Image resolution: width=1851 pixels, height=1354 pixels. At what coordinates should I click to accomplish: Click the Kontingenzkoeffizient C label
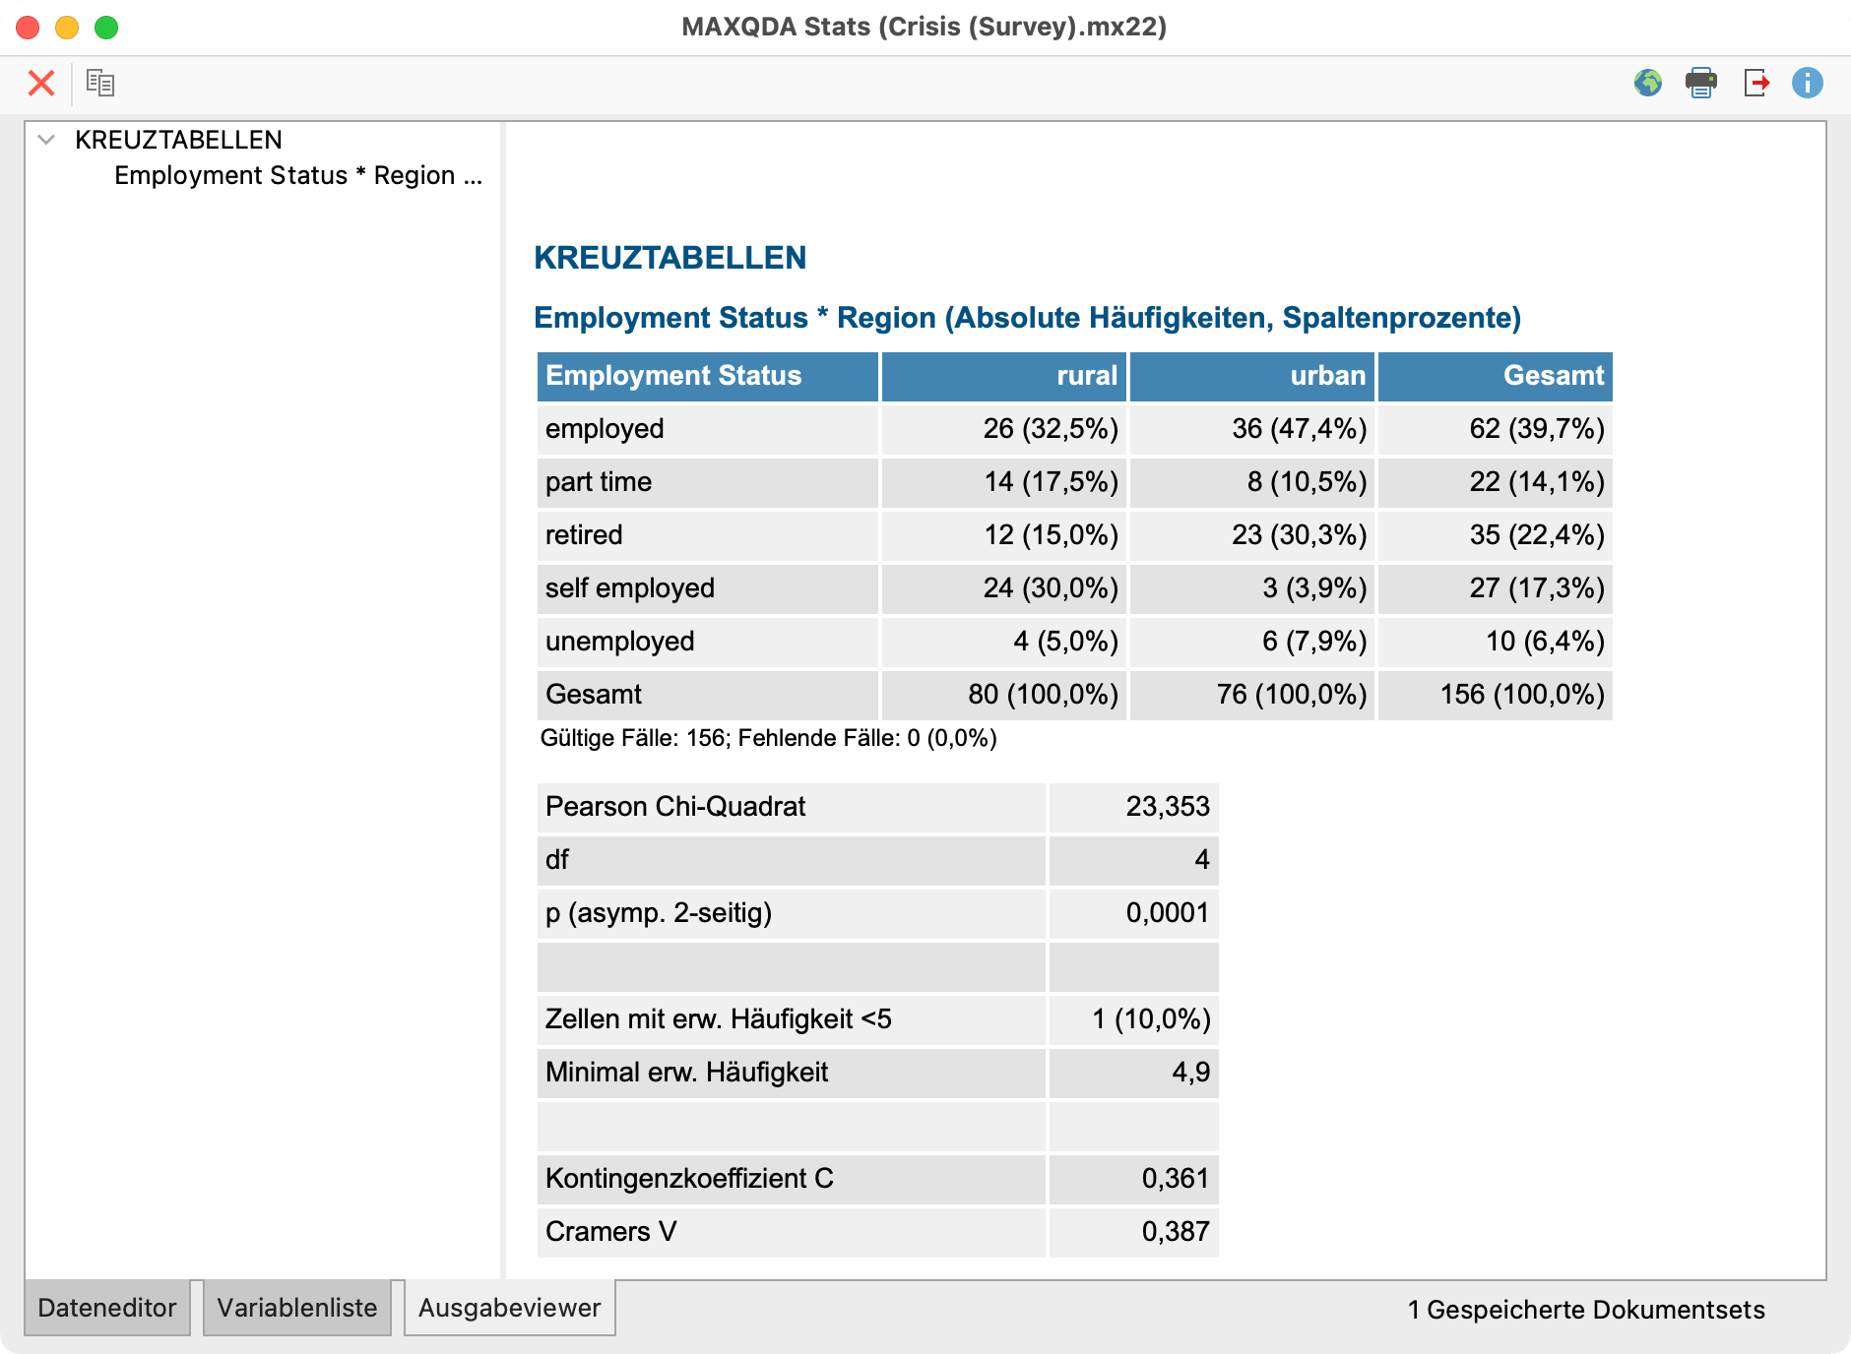[x=791, y=1179]
